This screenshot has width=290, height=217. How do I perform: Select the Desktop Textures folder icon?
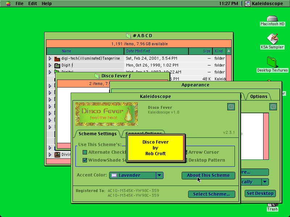(x=272, y=62)
